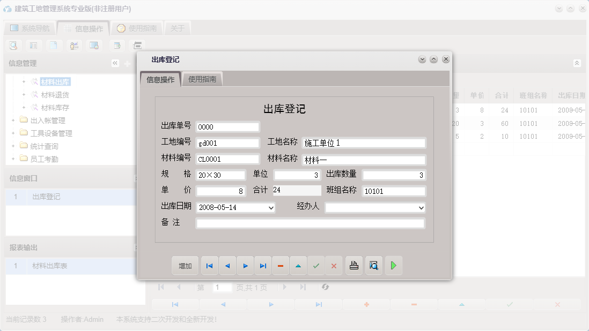Click the 增加 add button
589x331 pixels.
pos(185,265)
